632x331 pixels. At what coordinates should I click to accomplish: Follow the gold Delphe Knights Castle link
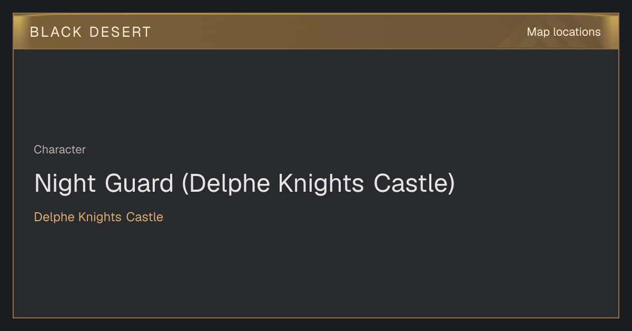(x=98, y=217)
